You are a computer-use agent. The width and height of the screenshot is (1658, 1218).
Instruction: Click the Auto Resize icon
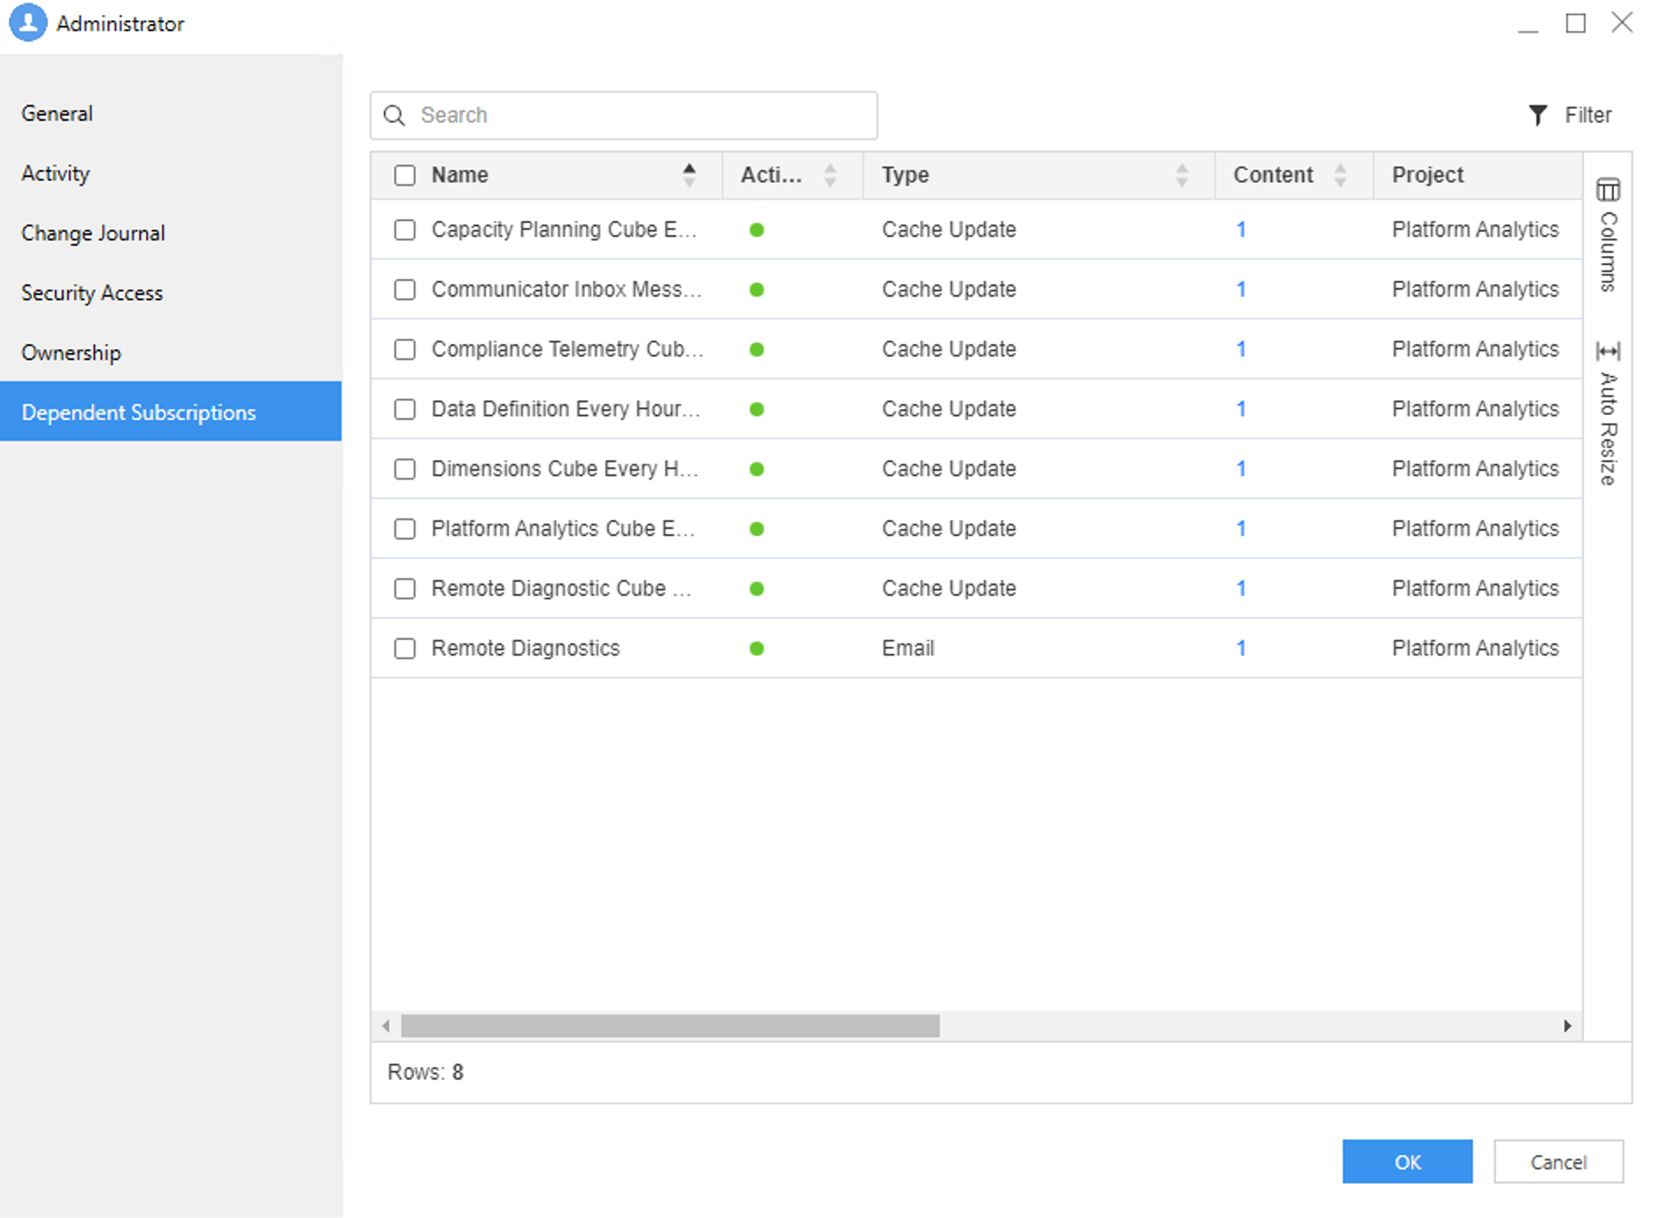1608,351
